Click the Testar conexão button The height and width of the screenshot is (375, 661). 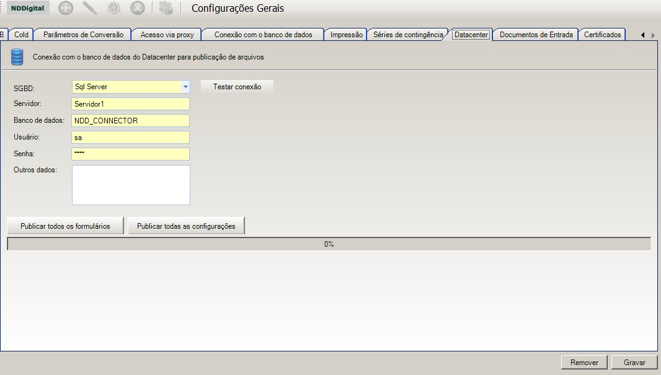pyautogui.click(x=237, y=87)
